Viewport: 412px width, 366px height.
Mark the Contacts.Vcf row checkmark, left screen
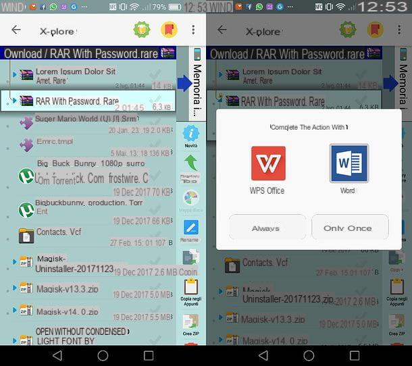155,234
